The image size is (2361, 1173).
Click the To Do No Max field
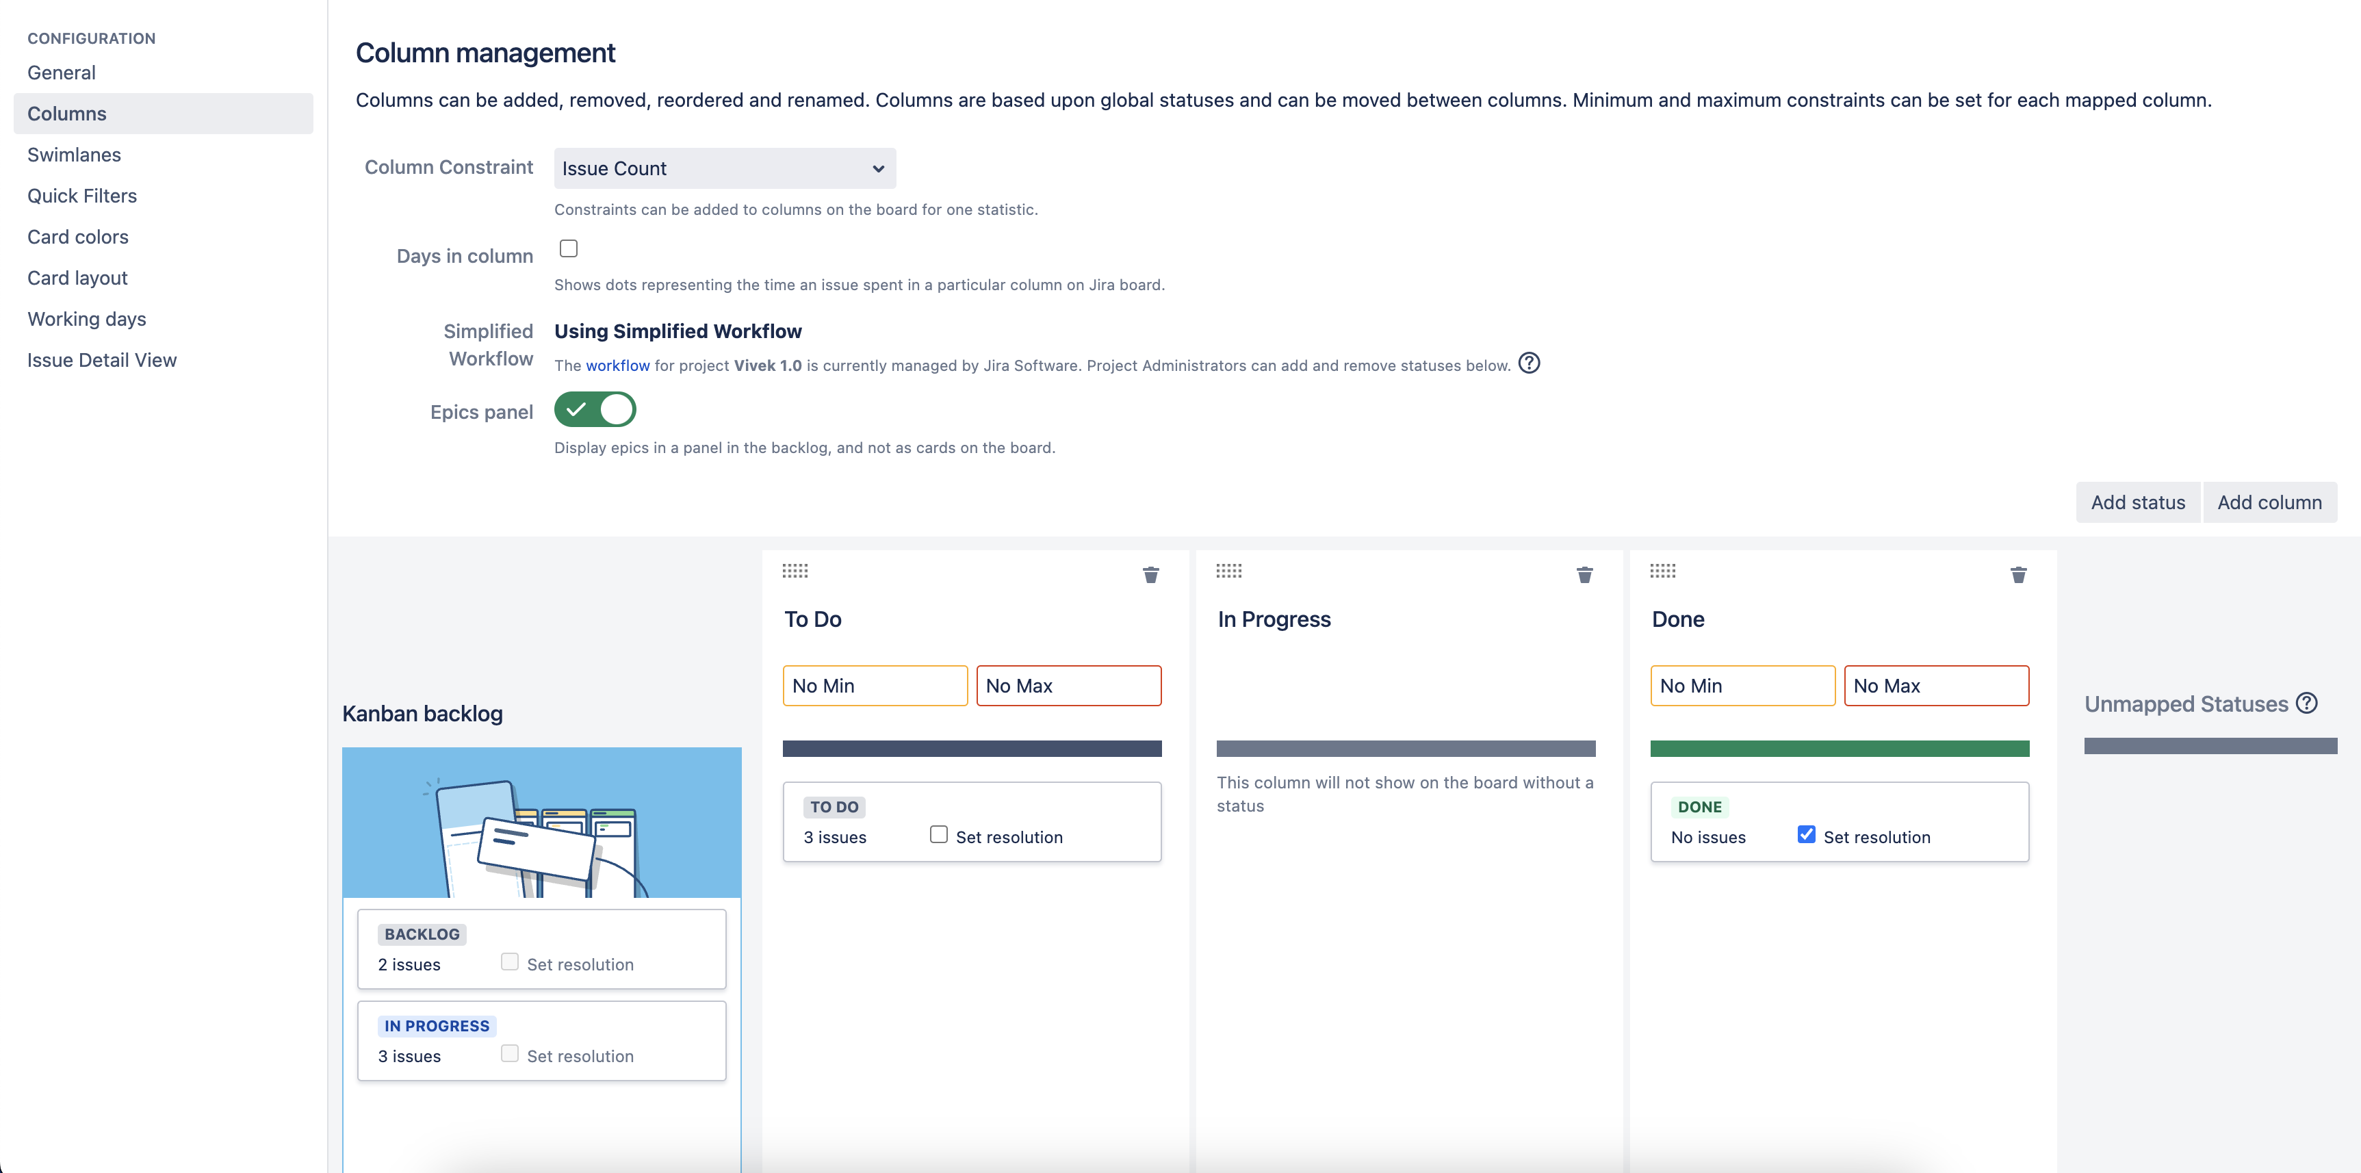point(1068,686)
